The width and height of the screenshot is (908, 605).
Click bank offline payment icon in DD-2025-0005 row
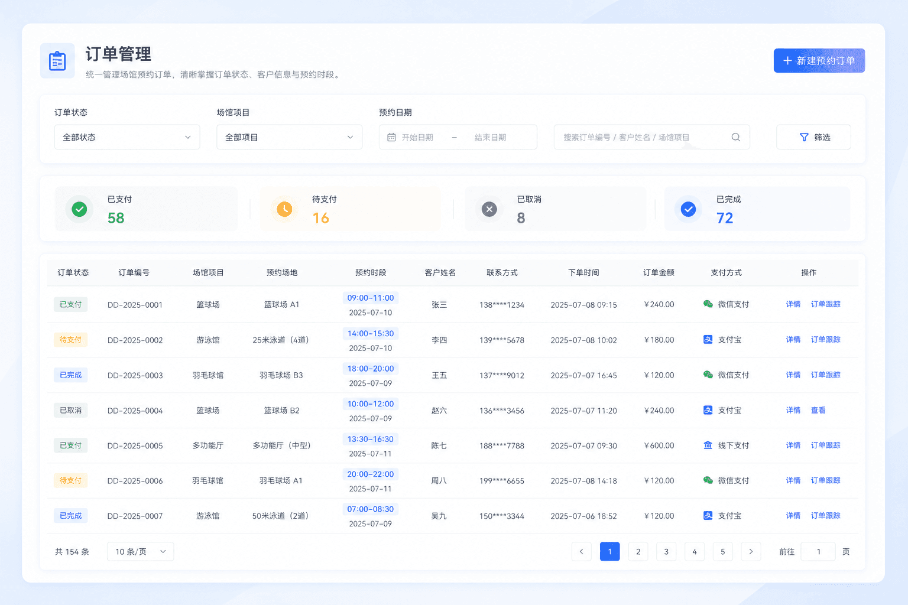tap(708, 445)
